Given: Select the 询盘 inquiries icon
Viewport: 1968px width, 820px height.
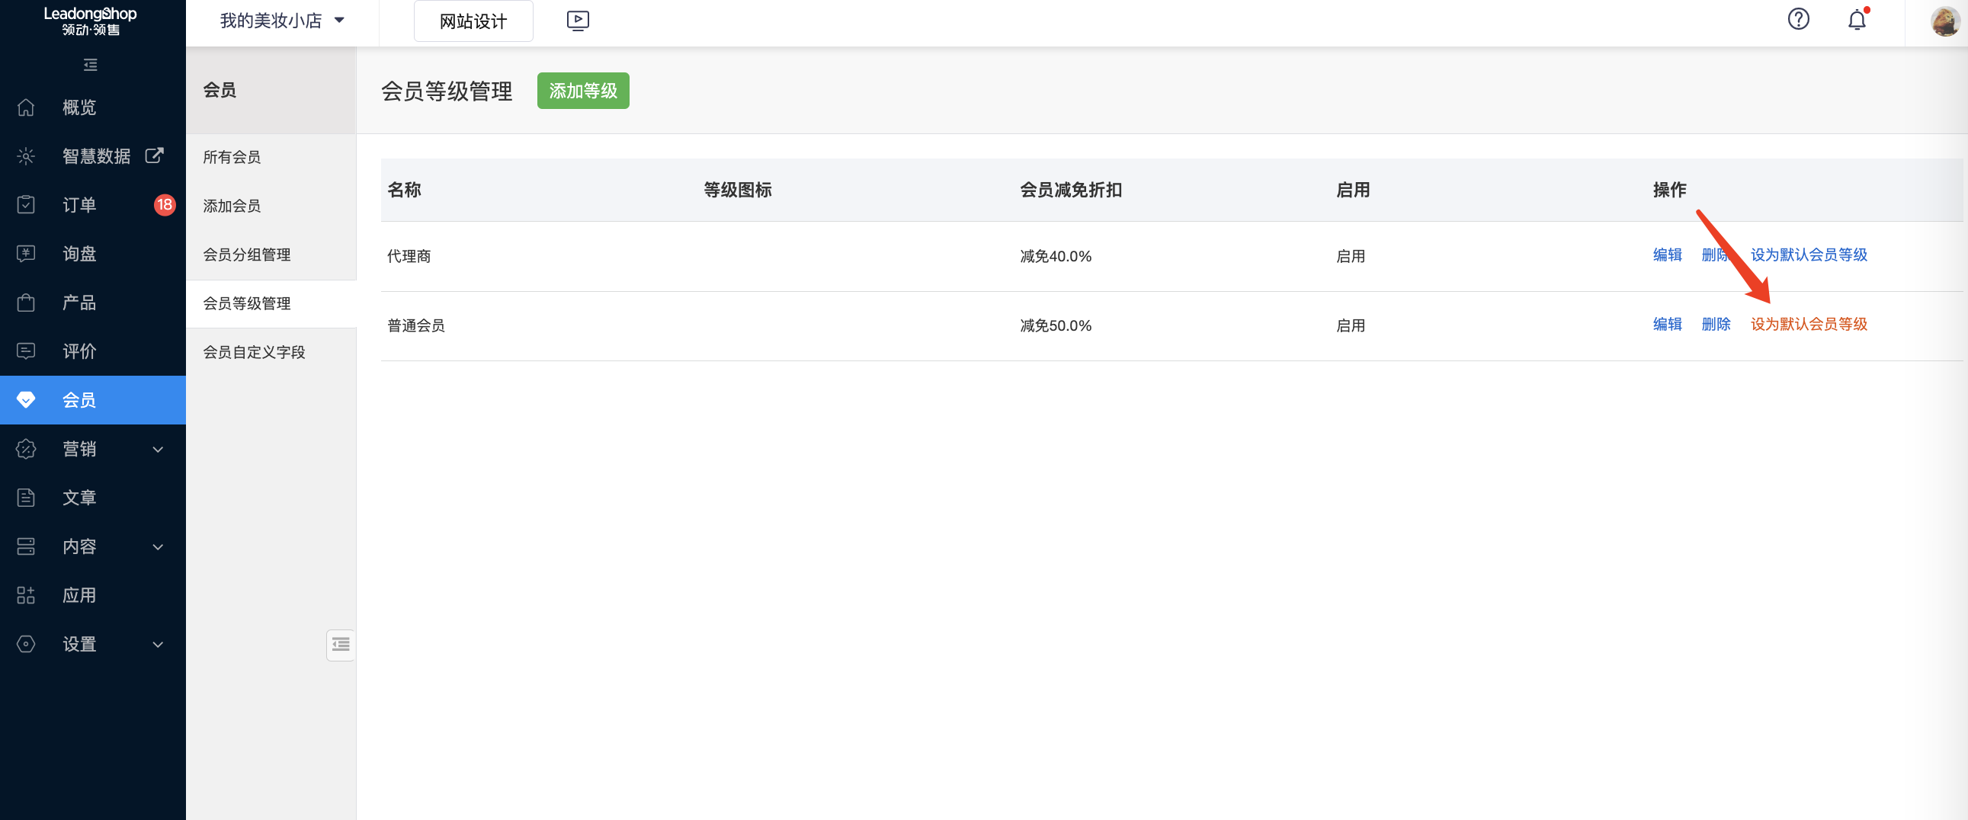Looking at the screenshot, I should [25, 253].
